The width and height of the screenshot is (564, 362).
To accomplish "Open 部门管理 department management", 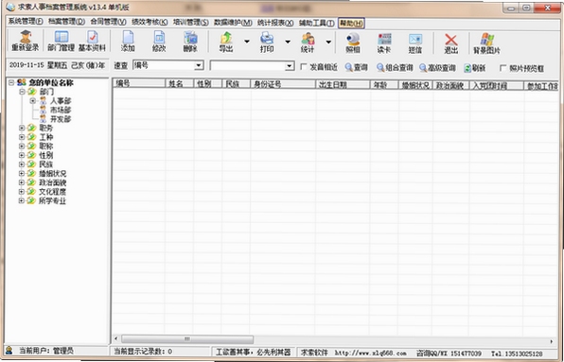I will 62,42.
